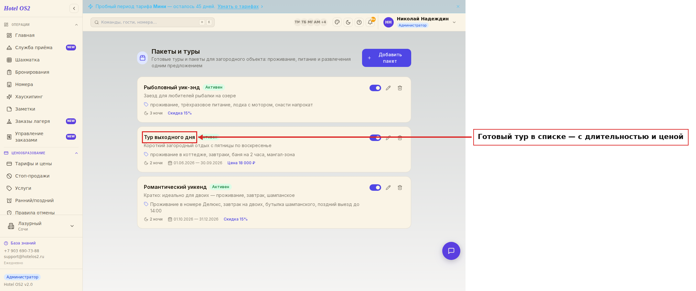The height and width of the screenshot is (291, 696).
Task: Open Правила отмены in the sidebar
Action: [41, 212]
